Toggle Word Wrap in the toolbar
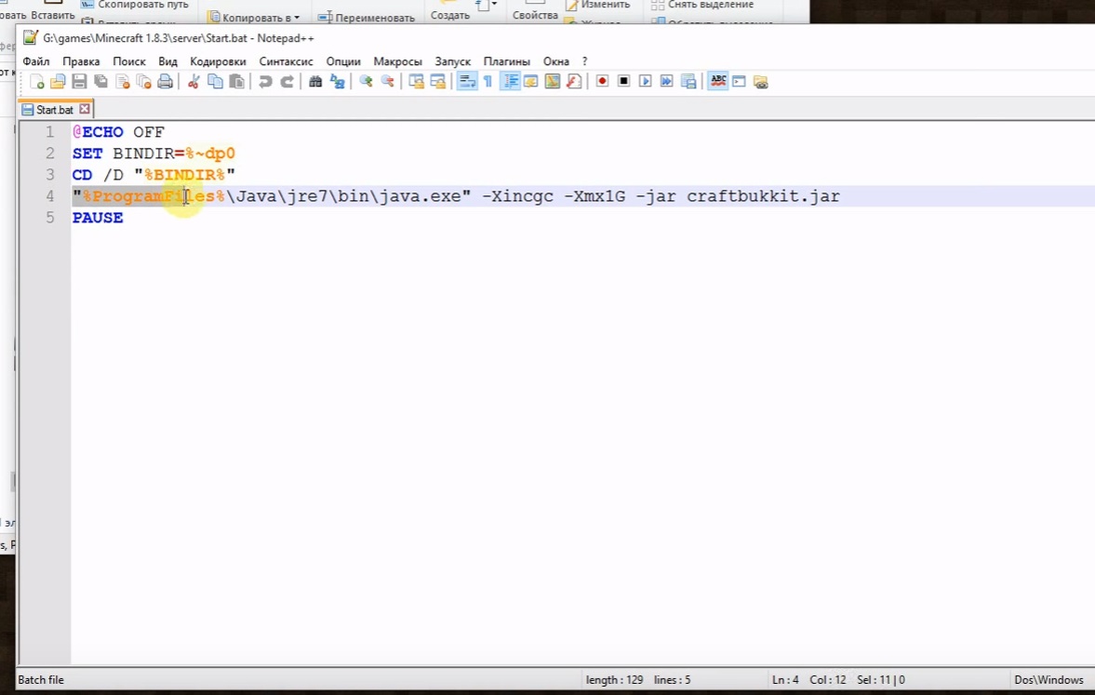Viewport: 1095px width, 695px height. tap(466, 82)
